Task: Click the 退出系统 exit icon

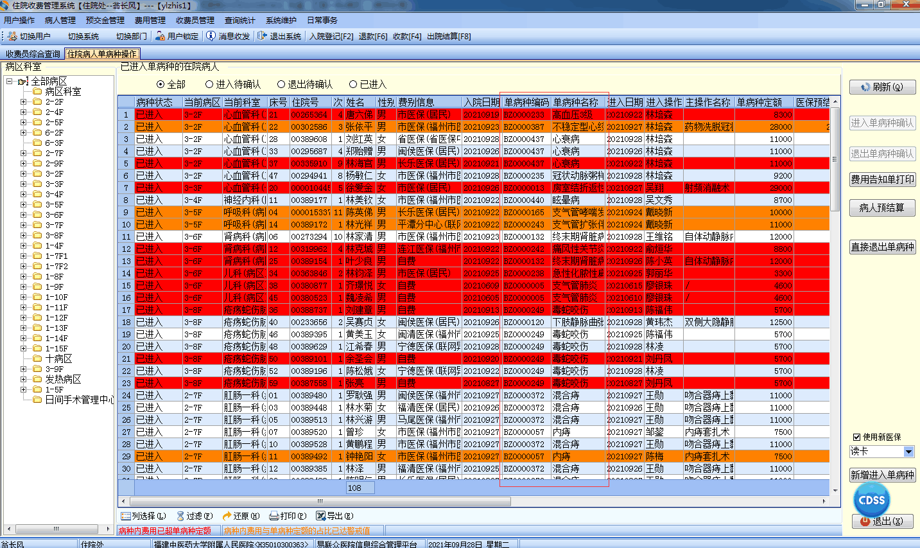Action: point(262,36)
